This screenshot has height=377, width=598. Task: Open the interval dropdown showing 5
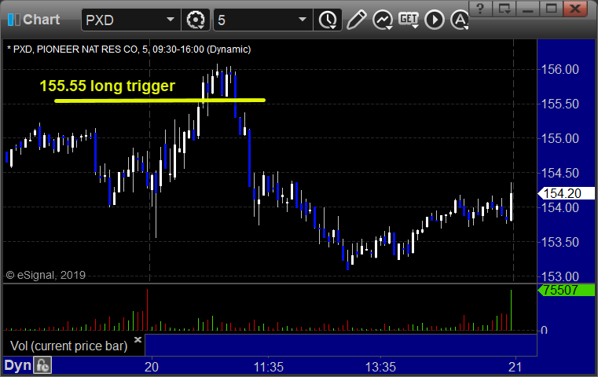point(302,20)
